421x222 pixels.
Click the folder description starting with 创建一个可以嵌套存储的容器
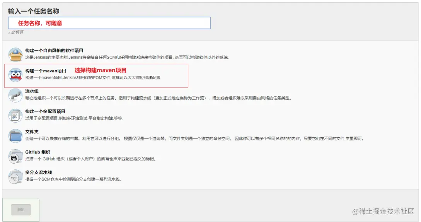pos(195,139)
